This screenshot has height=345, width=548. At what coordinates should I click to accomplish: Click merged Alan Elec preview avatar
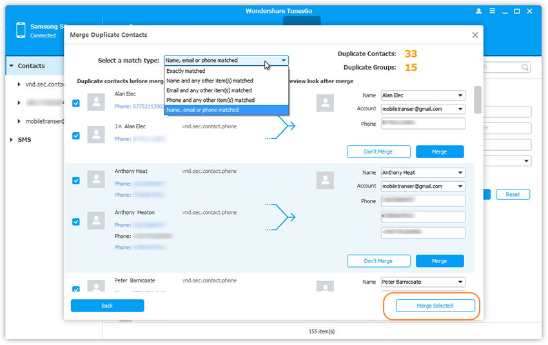325,103
